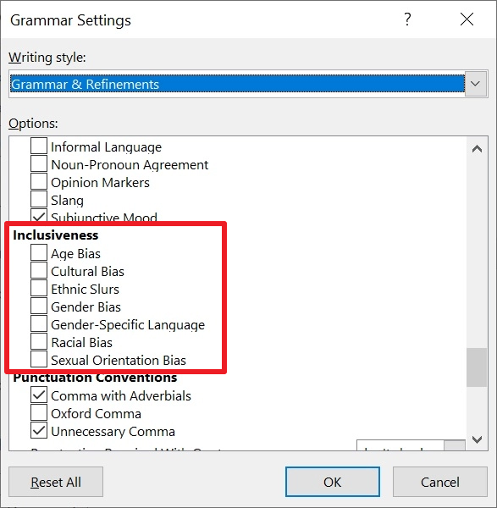Confirm settings with the OK button
Viewport: 497px width, 508px height.
pyautogui.click(x=333, y=482)
